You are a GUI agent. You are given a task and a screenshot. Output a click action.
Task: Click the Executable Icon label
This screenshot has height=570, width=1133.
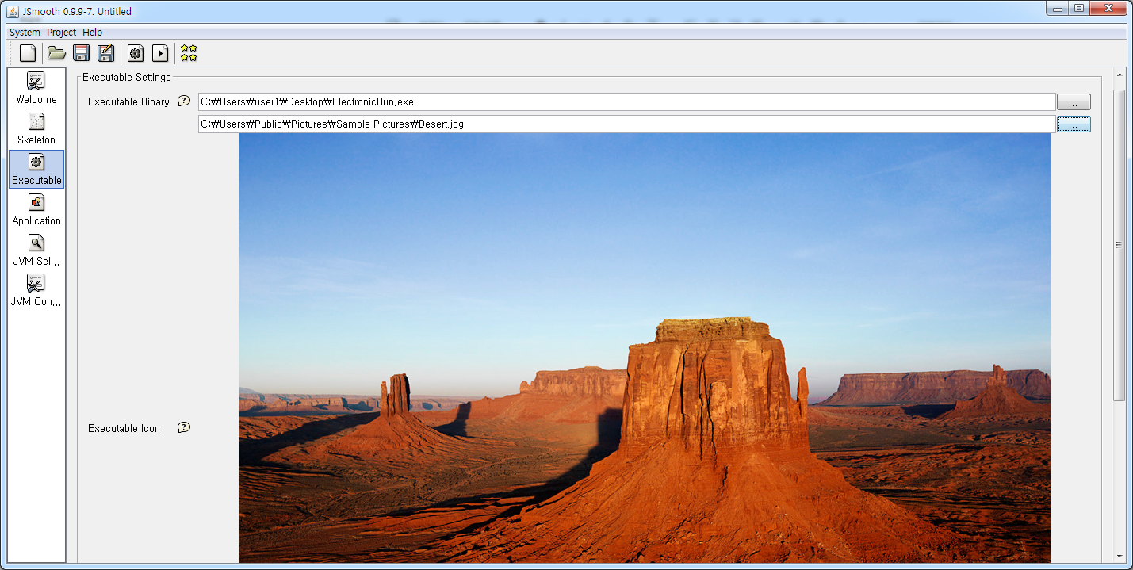124,428
